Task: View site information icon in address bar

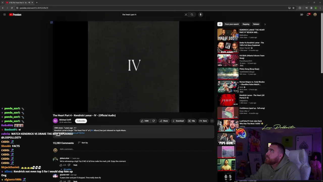Action: 17,8
